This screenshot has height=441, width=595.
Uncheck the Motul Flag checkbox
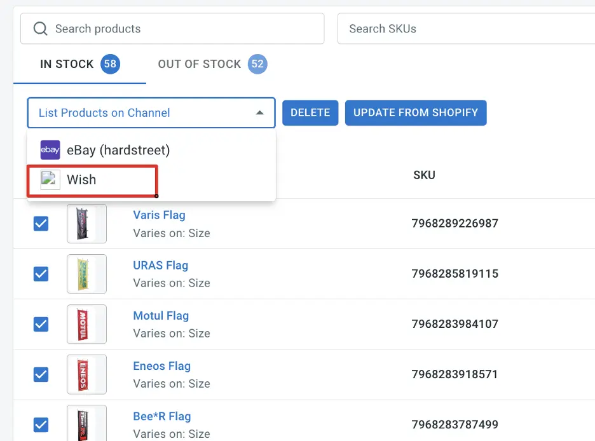coord(41,324)
